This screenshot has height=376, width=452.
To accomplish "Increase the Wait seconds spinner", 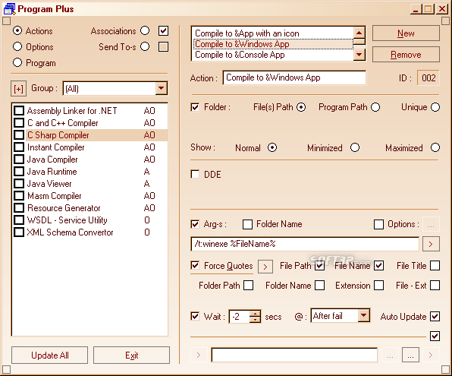I will tap(255, 313).
